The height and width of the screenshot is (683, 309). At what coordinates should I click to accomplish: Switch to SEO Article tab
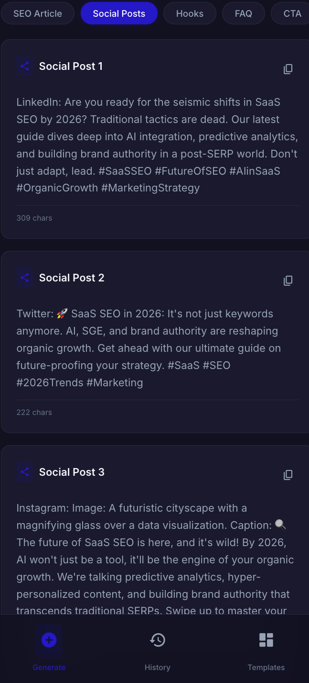pos(38,13)
